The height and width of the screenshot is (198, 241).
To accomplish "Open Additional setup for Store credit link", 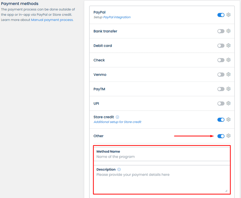I will [117, 122].
